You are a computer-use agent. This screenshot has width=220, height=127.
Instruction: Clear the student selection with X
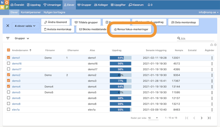click(x=8, y=26)
